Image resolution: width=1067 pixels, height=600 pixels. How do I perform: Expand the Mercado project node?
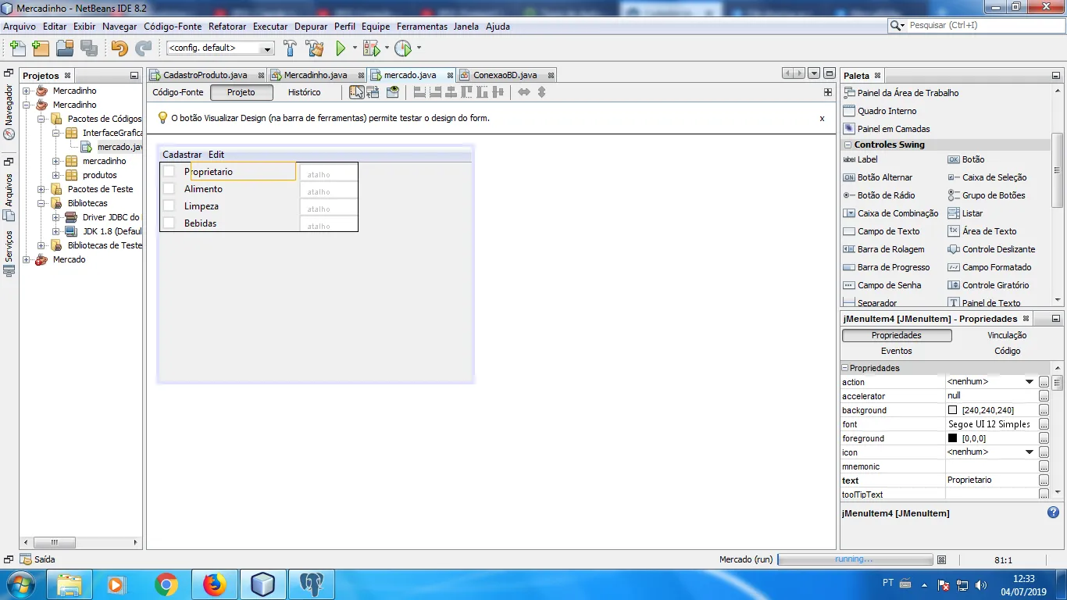click(26, 259)
